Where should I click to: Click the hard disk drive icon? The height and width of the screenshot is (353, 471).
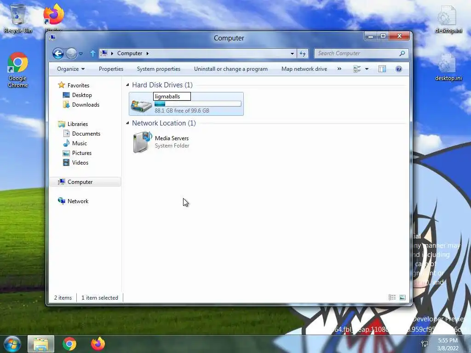(141, 106)
